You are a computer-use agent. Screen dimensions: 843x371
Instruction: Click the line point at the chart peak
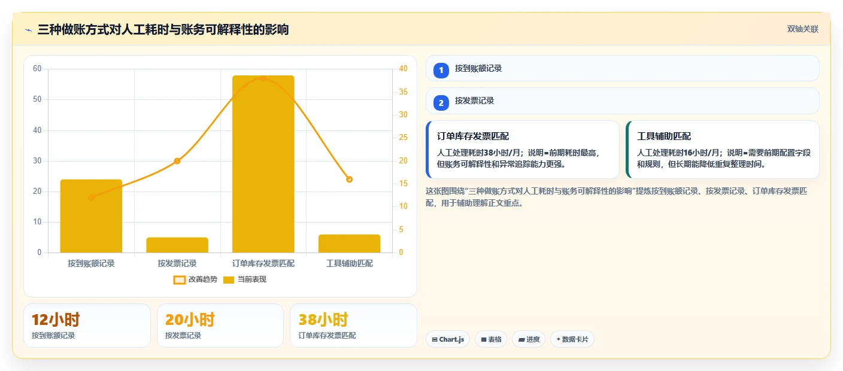pos(263,78)
